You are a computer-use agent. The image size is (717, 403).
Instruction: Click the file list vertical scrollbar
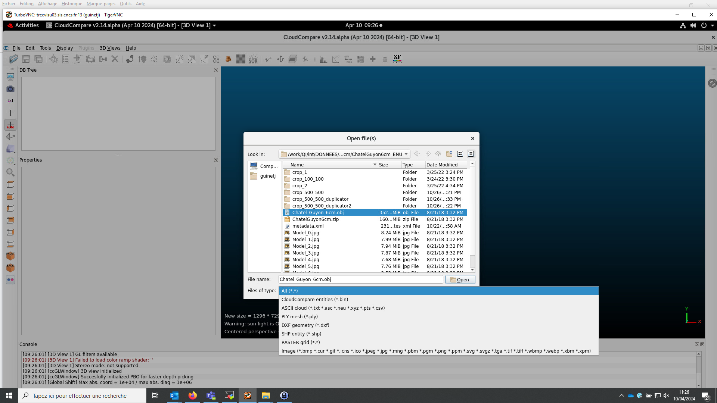(x=472, y=217)
